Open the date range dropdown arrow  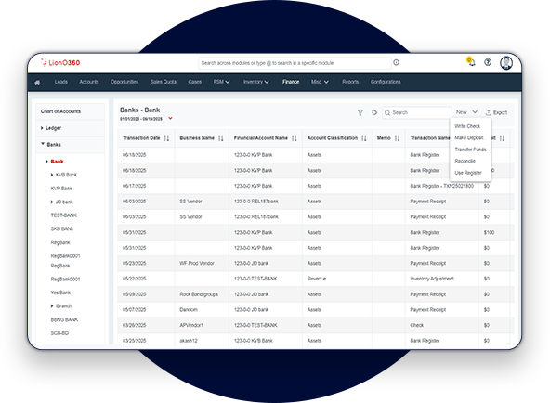(170, 118)
